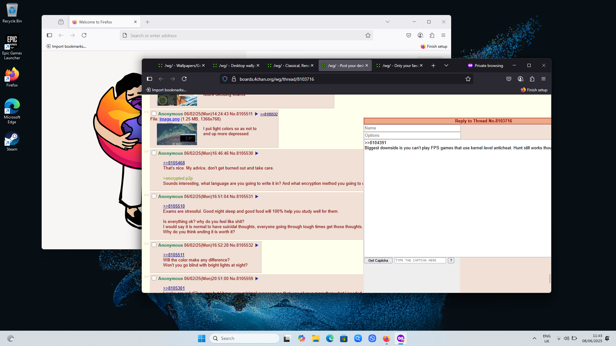Open hamburger menu in Welcome to Firefox window

coord(443,35)
